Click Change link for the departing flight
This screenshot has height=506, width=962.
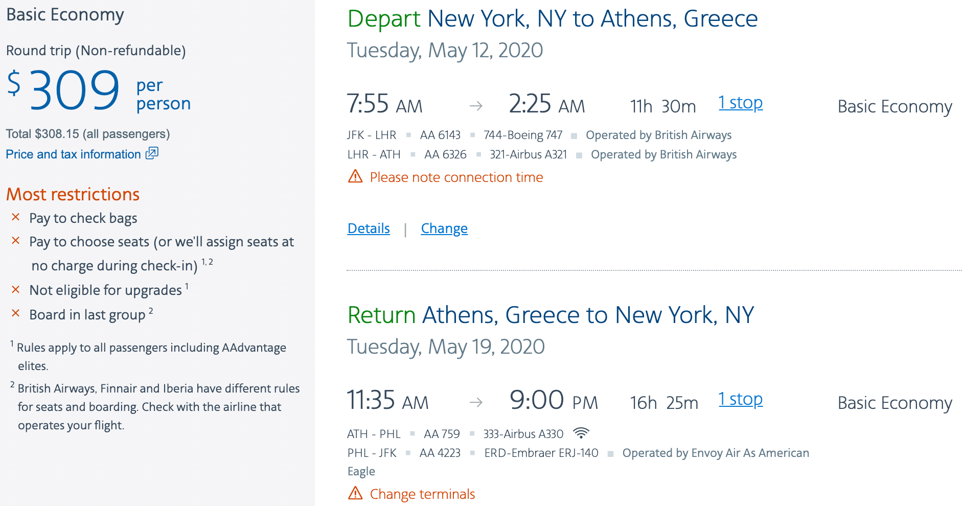pyautogui.click(x=444, y=228)
